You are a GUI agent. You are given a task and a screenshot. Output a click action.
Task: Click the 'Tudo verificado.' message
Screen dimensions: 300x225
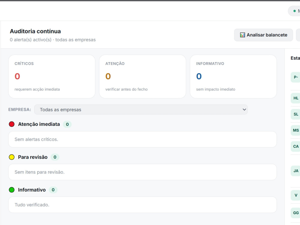[x=32, y=205]
